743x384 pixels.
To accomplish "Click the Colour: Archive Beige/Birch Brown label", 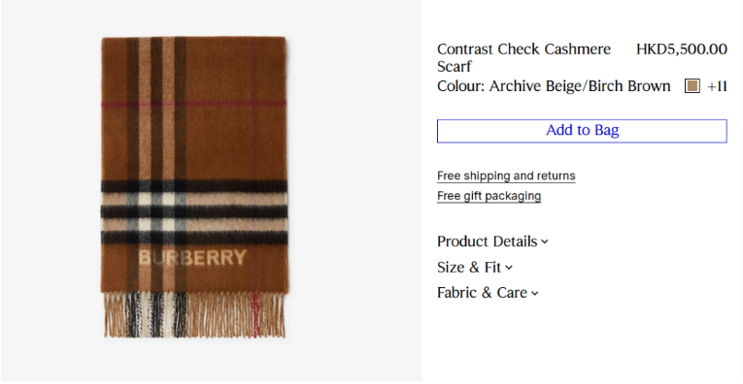I will coord(554,86).
